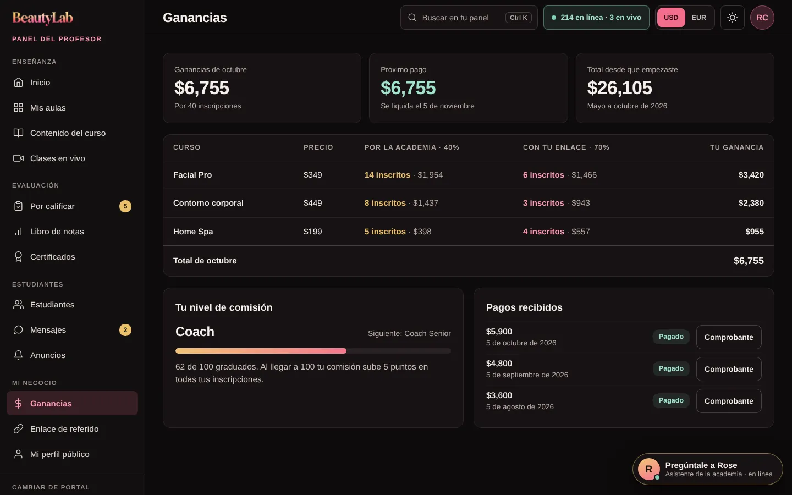Screen dimensions: 792x495
Task: Click the dollar icon for Ganancias
Action: (x=18, y=404)
